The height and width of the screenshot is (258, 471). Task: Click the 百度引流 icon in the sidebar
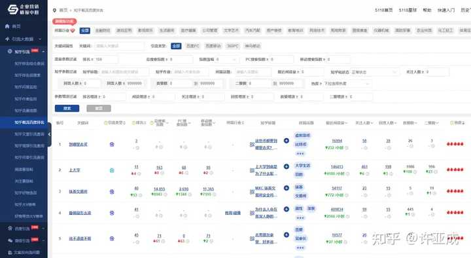click(x=10, y=229)
